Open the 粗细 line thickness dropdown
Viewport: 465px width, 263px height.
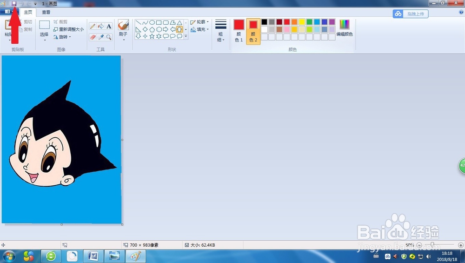pos(220,31)
